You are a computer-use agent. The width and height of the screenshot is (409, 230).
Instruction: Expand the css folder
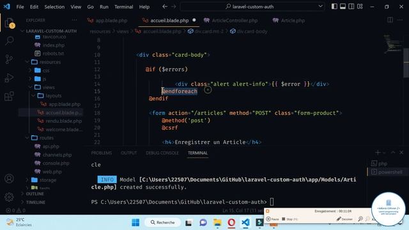[45, 70]
